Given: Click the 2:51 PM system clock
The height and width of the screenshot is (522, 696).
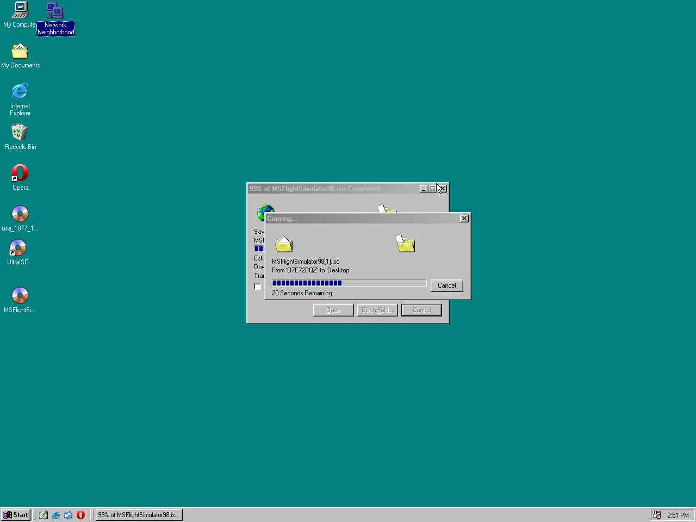Looking at the screenshot, I should [678, 515].
